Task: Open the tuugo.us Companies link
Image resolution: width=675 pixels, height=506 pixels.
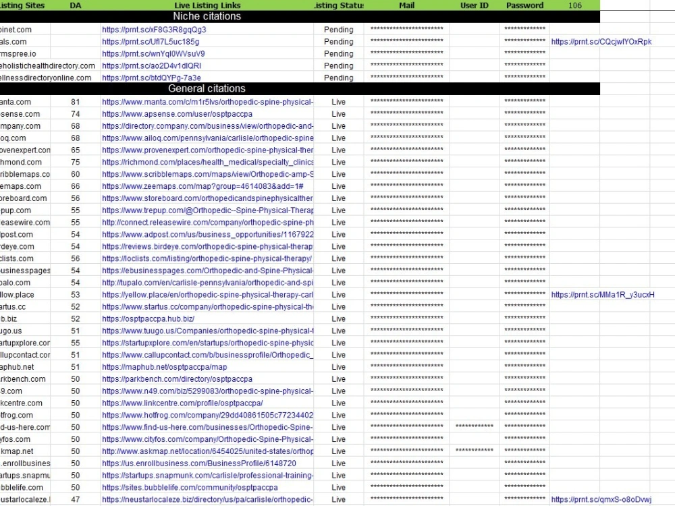Action: pos(207,331)
